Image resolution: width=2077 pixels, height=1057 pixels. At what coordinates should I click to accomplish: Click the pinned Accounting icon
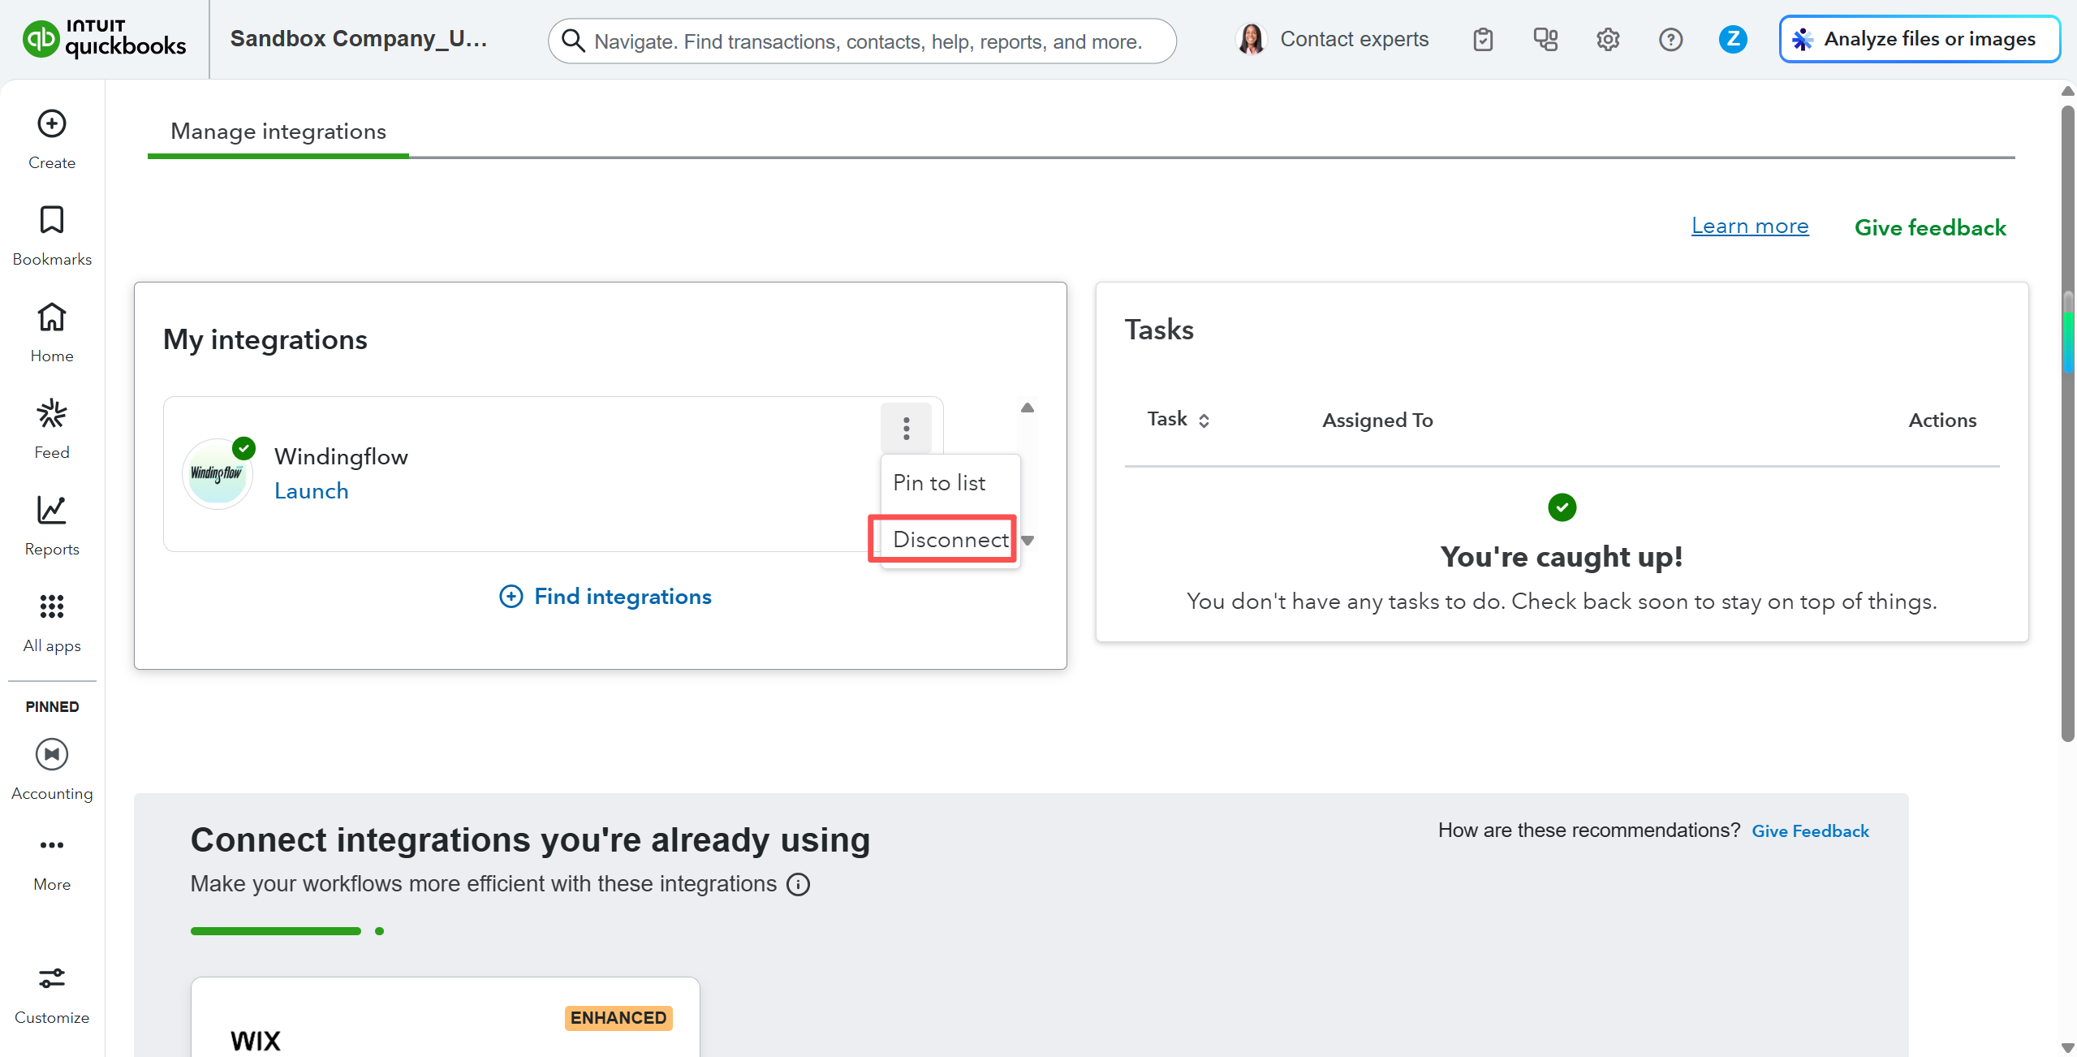(x=52, y=754)
